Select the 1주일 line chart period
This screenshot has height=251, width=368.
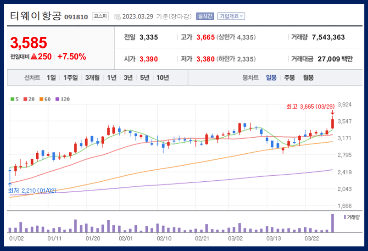[x=70, y=78]
